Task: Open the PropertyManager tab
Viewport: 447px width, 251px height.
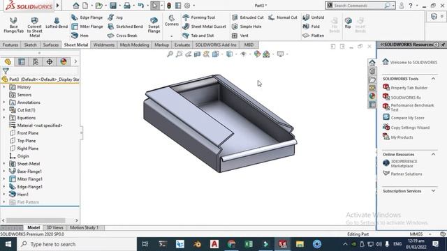Action: 22,61
